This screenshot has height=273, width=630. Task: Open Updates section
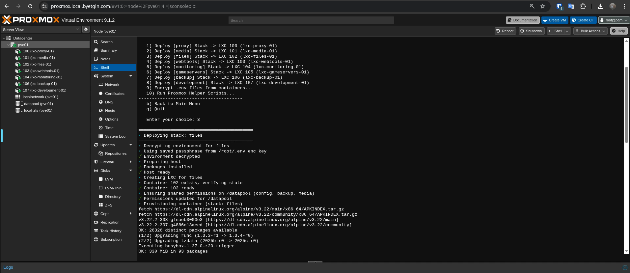107,145
